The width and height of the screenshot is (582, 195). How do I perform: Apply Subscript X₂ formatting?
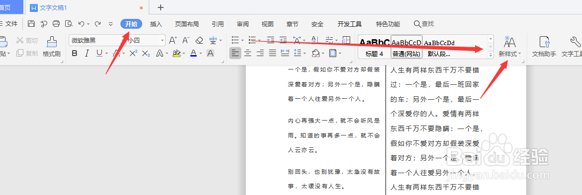tap(146, 53)
